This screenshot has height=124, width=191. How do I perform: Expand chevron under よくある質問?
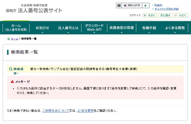coord(175,32)
